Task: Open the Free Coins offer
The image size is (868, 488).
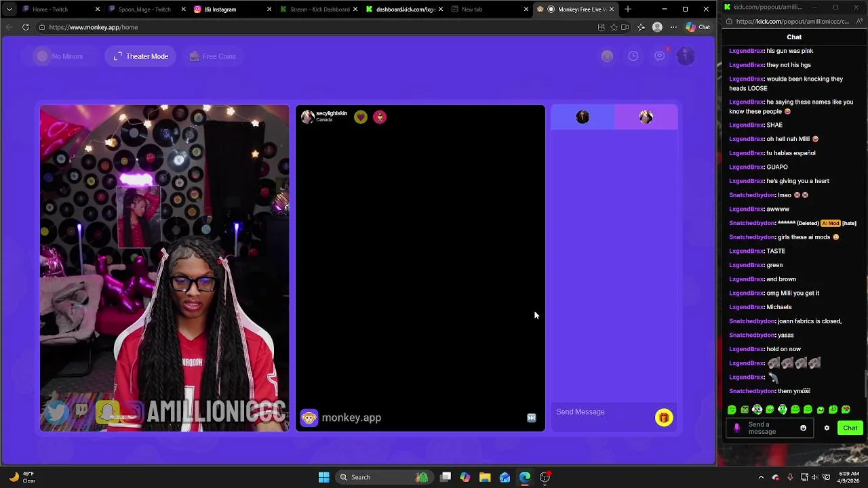Action: [x=212, y=56]
